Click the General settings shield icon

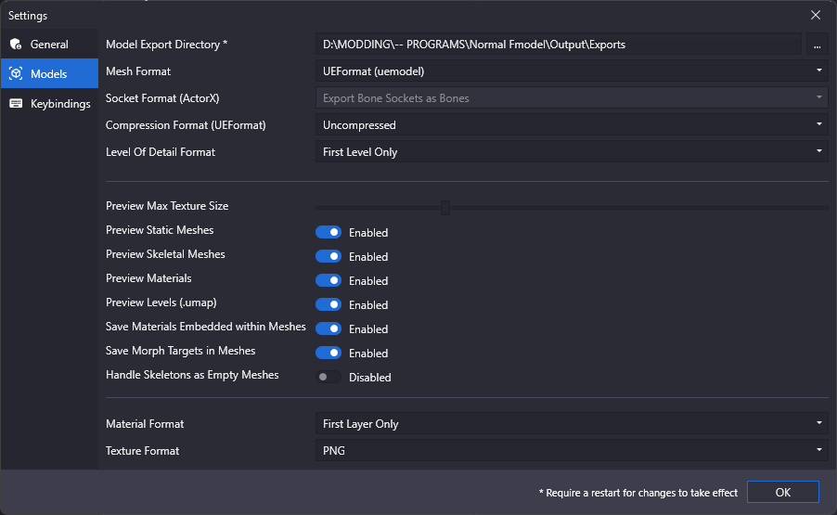tap(16, 44)
